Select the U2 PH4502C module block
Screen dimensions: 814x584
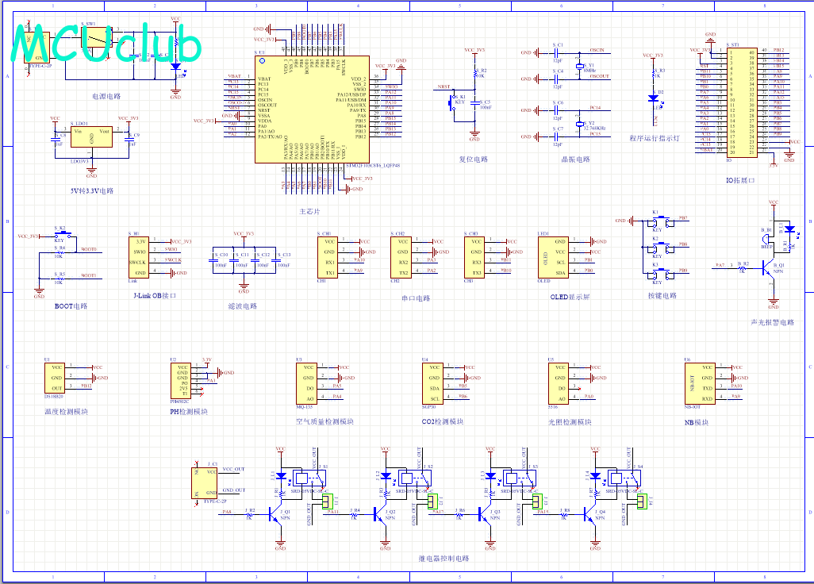coord(181,381)
